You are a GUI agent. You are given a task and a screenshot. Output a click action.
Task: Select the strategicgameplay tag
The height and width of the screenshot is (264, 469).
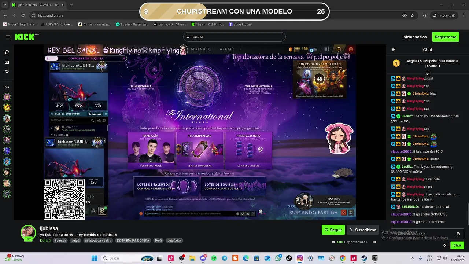[98, 241]
